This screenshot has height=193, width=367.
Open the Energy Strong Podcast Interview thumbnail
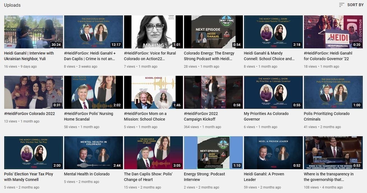[x=213, y=153]
